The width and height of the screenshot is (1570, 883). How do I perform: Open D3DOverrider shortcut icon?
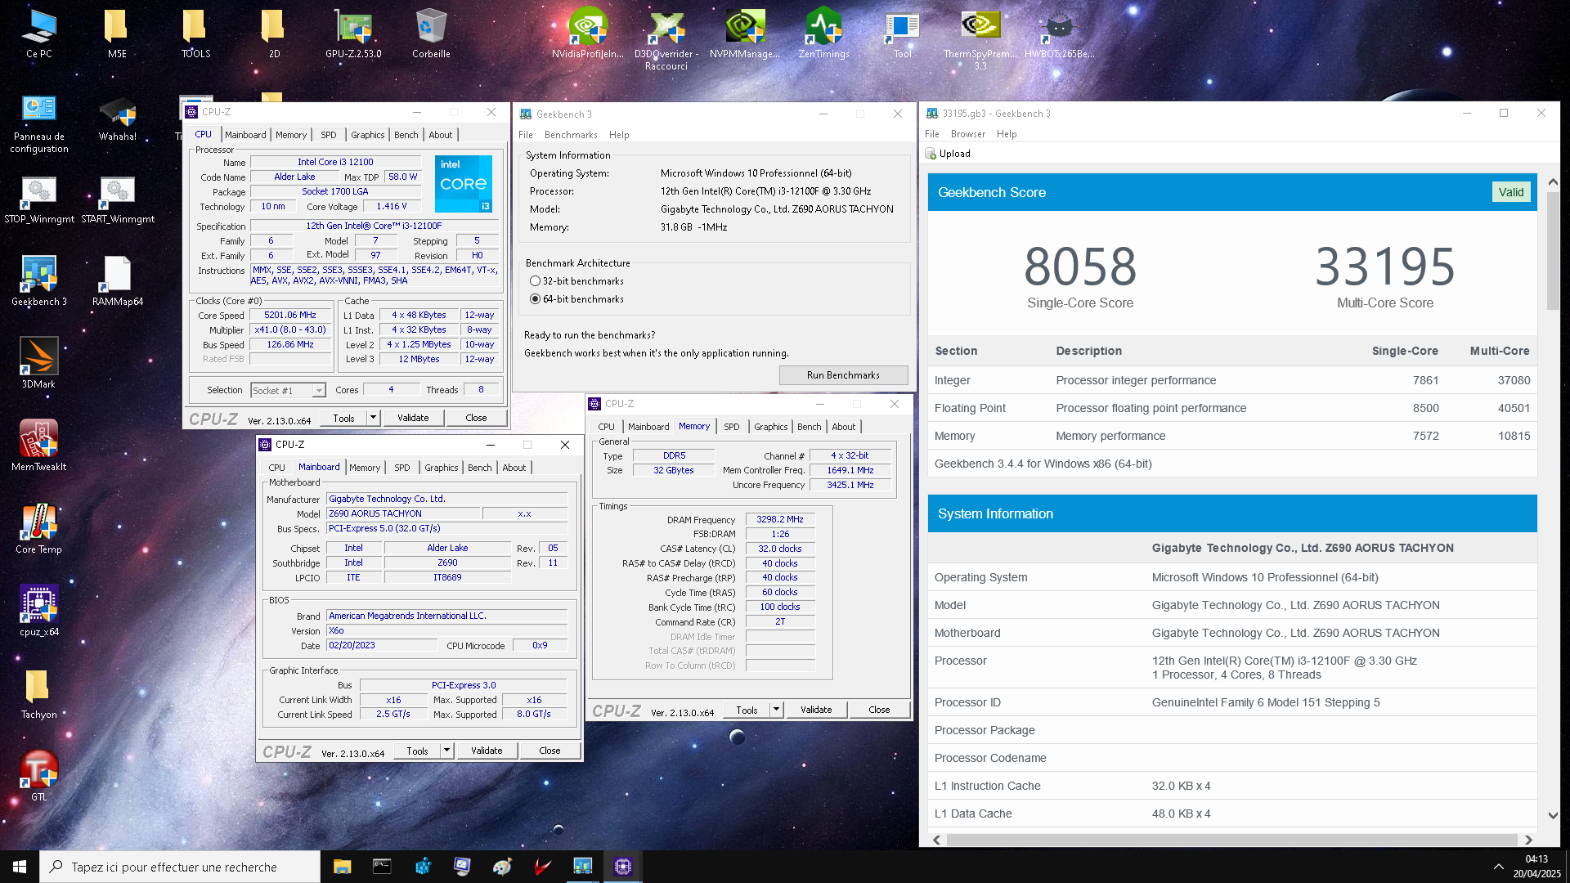(666, 39)
